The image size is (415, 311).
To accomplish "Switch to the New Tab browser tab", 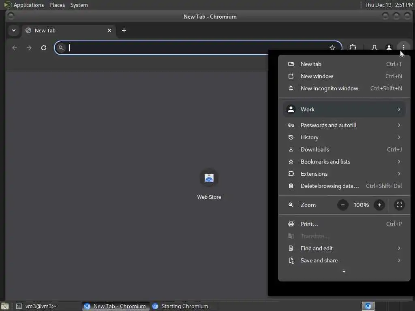I will coord(69,31).
